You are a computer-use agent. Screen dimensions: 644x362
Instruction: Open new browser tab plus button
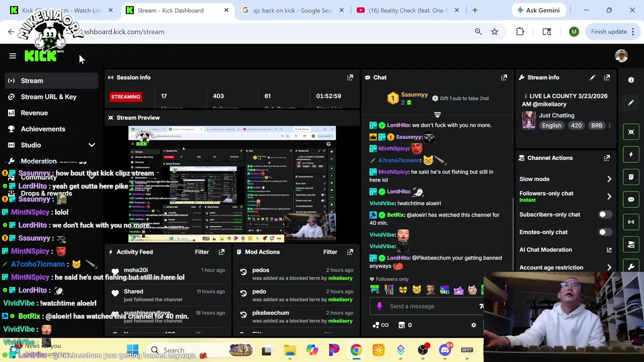point(474,10)
